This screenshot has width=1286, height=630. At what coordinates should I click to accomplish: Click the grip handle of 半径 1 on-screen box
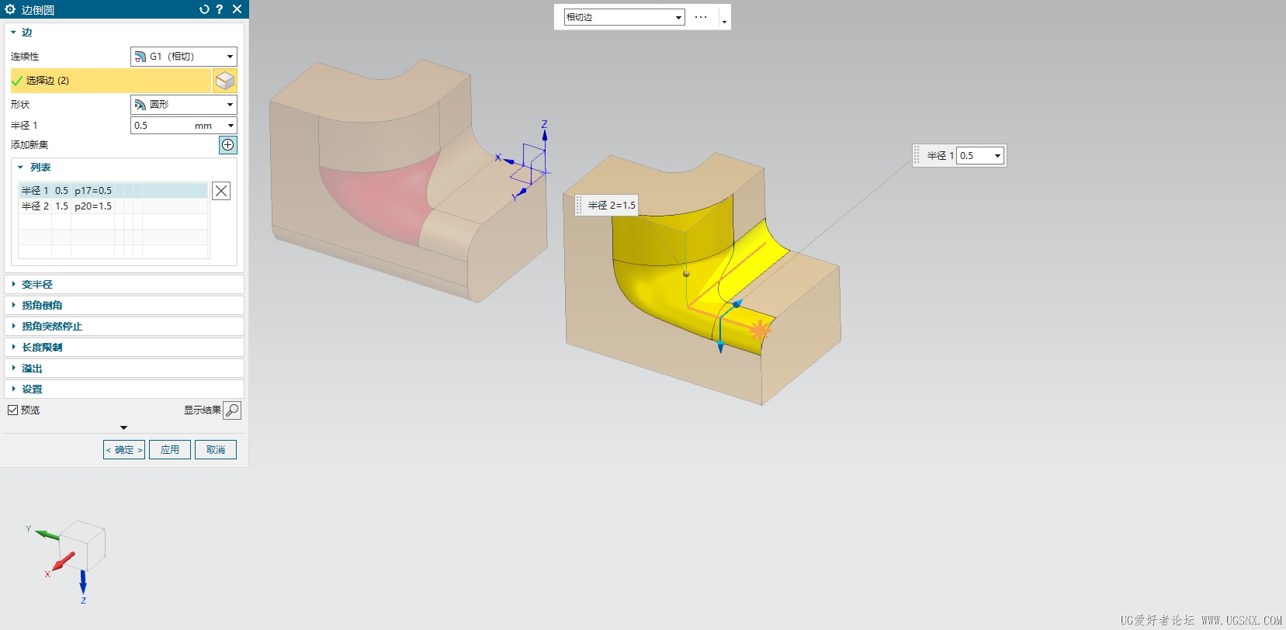917,156
